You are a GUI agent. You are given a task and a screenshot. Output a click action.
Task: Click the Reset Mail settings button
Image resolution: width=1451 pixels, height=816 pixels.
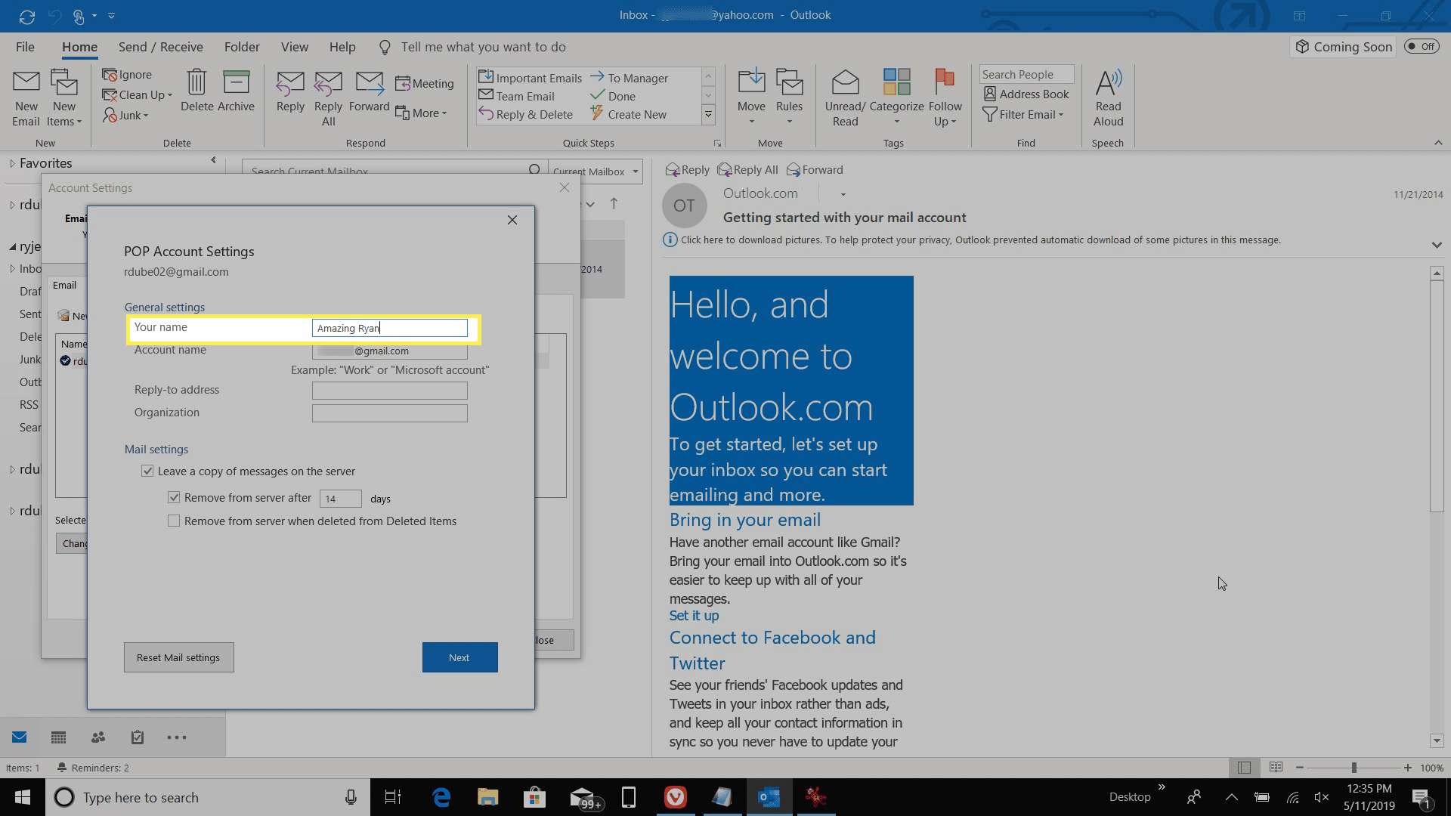[x=178, y=657]
